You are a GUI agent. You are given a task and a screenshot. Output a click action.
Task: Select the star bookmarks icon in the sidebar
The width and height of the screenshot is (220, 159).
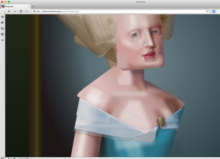[2, 17]
